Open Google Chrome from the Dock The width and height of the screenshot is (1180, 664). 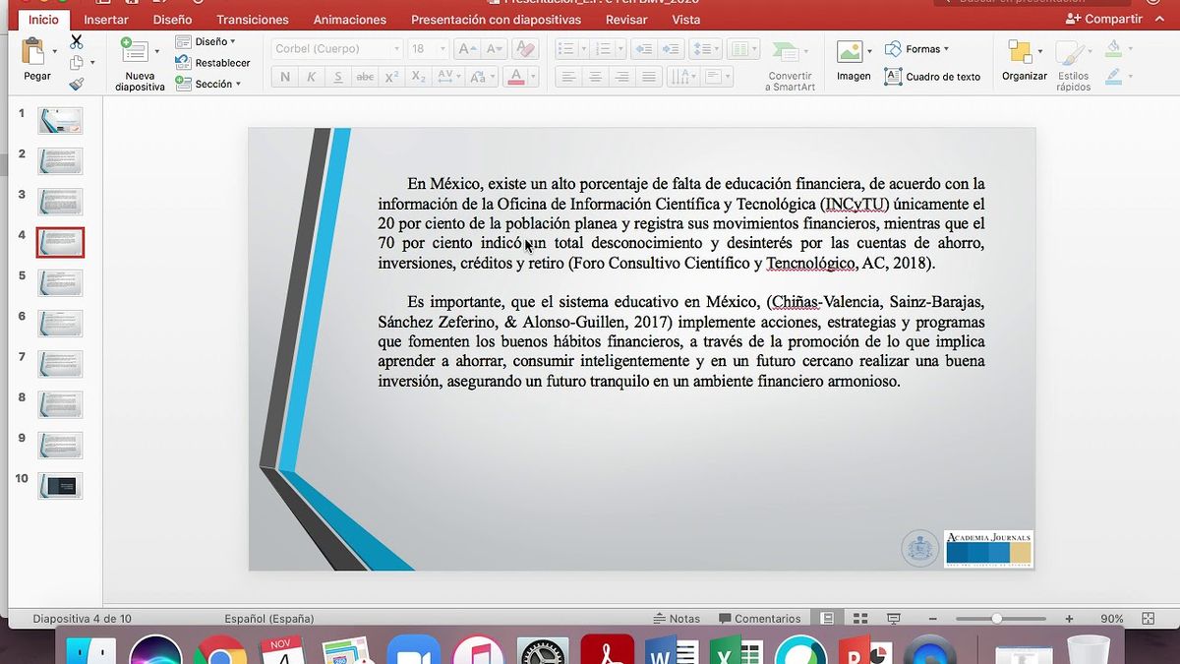coord(220,650)
